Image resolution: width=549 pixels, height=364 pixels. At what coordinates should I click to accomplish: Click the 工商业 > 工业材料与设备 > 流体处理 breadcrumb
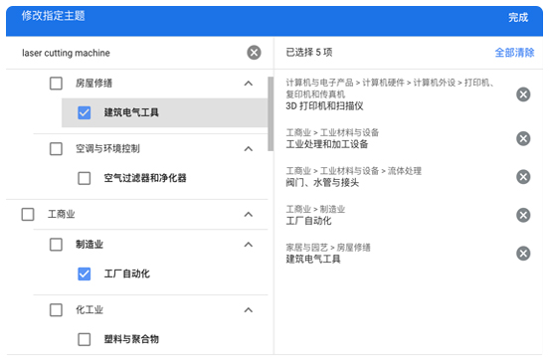coord(354,171)
